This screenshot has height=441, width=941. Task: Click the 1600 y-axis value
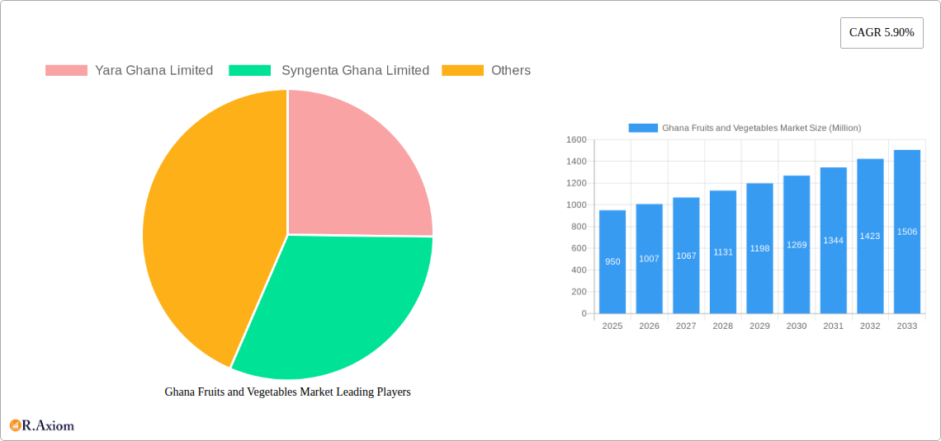[576, 139]
